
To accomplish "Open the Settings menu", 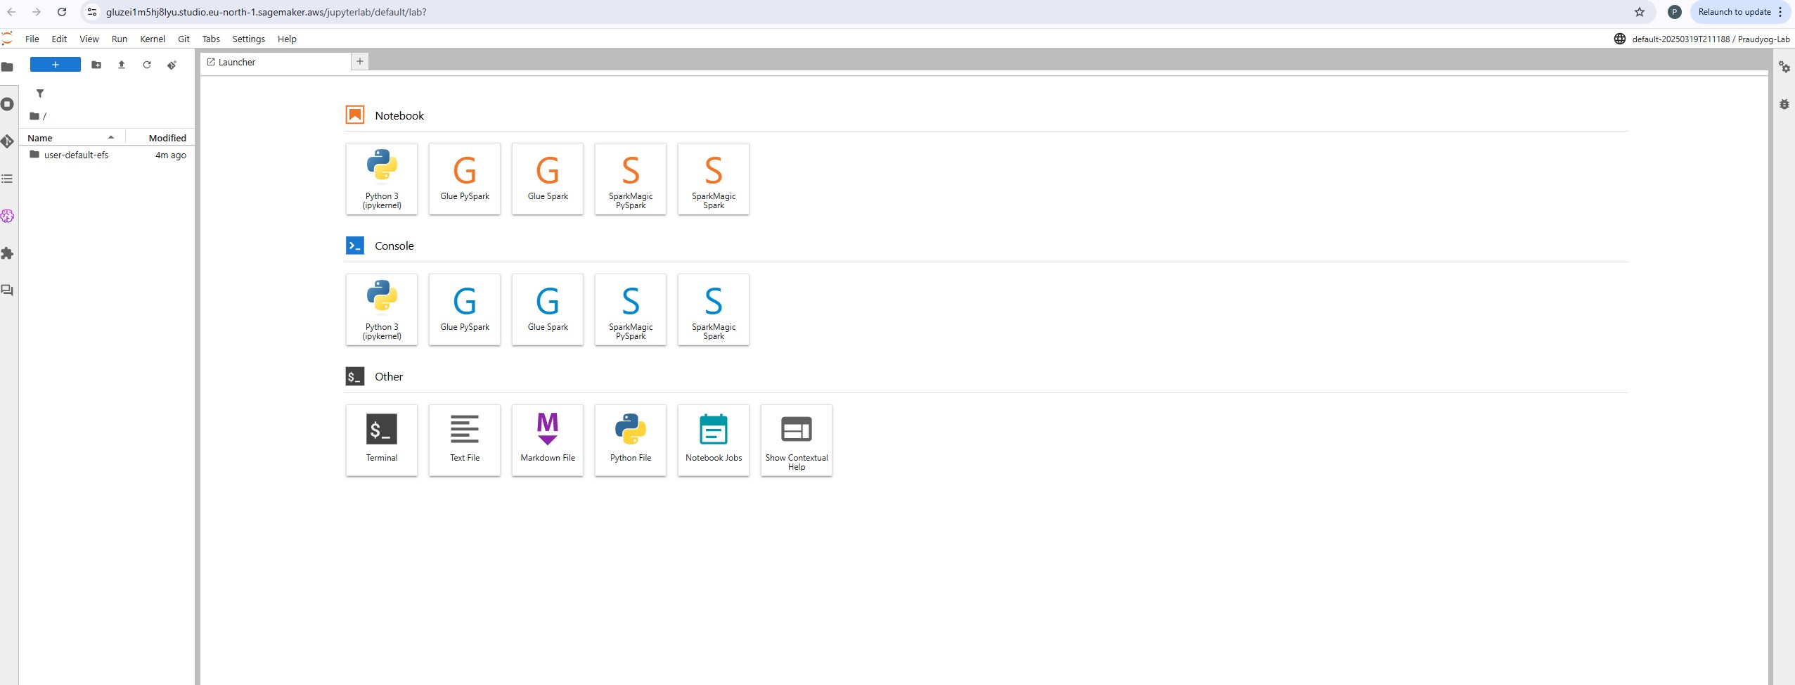I will coord(248,39).
